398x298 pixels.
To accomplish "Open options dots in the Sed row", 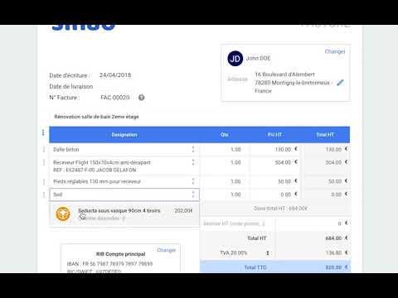I will (x=193, y=195).
